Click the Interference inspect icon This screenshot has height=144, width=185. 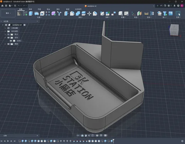[152, 13]
